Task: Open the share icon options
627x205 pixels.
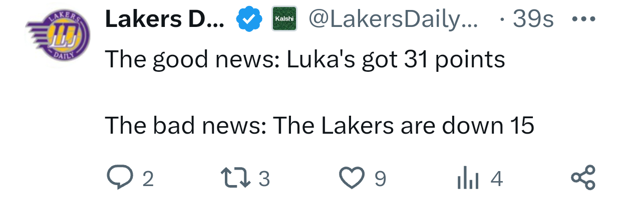Action: [x=583, y=178]
